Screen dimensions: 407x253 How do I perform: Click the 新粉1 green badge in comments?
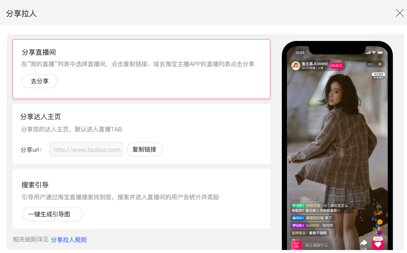pyautogui.click(x=298, y=205)
